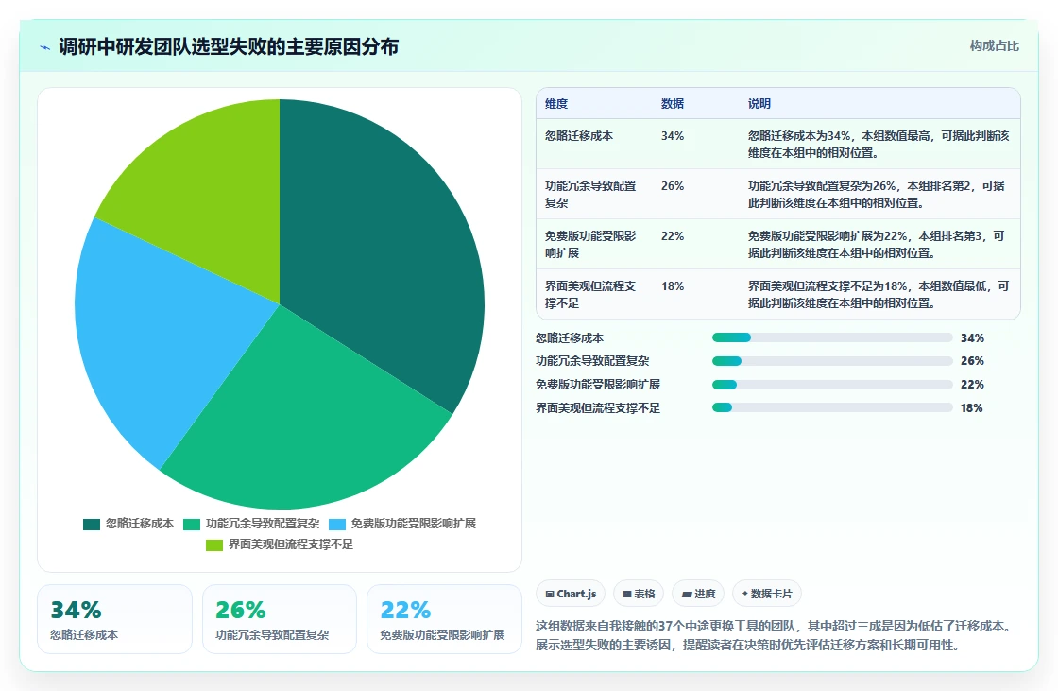Image resolution: width=1058 pixels, height=691 pixels.
Task: Click the Chart.js tag chip
Action: pos(571,594)
